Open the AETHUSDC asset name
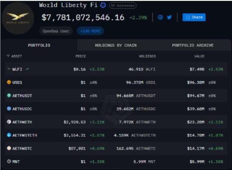 pos(22,109)
